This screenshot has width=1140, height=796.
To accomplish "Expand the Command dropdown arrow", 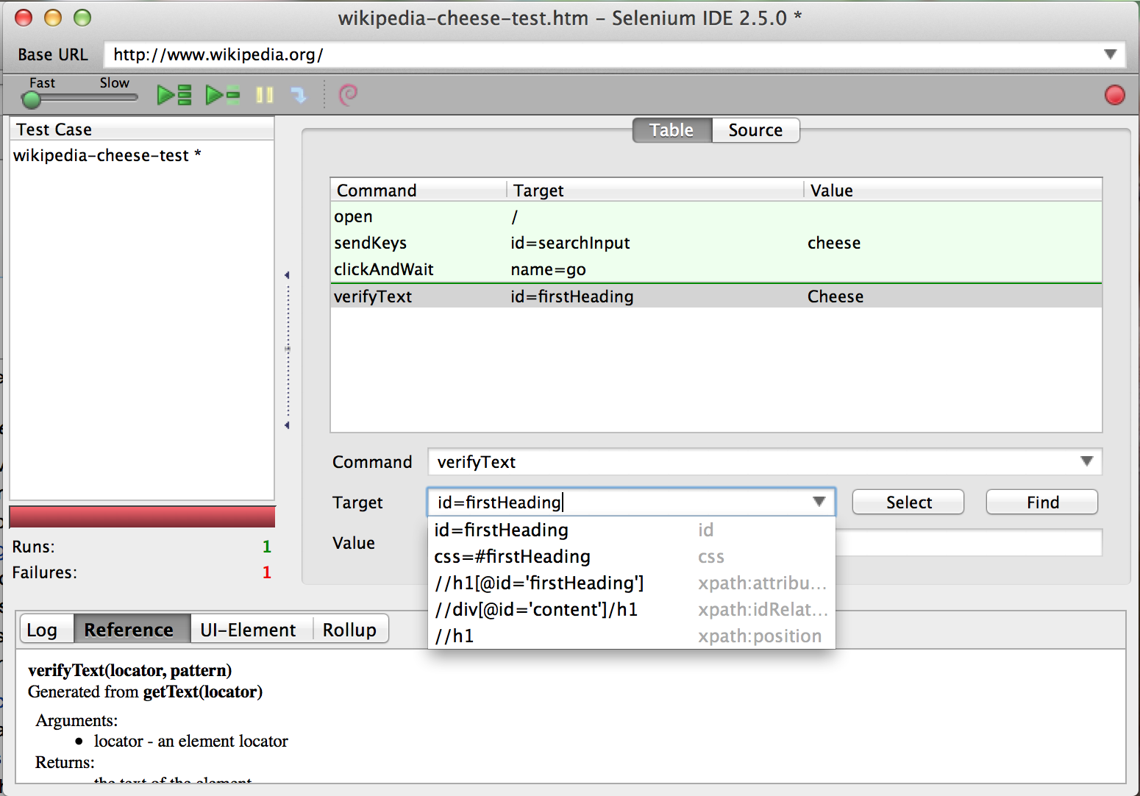I will click(1086, 461).
